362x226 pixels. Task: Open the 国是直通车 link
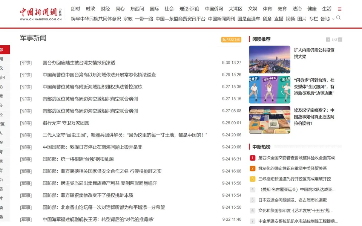249,19
